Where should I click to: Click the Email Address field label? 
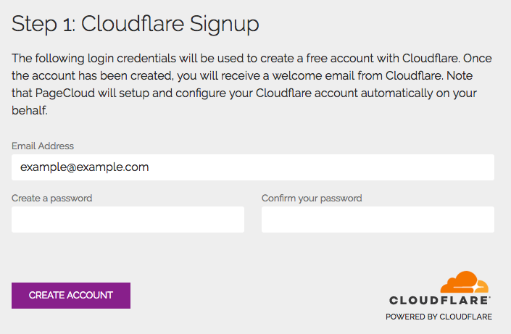click(43, 146)
